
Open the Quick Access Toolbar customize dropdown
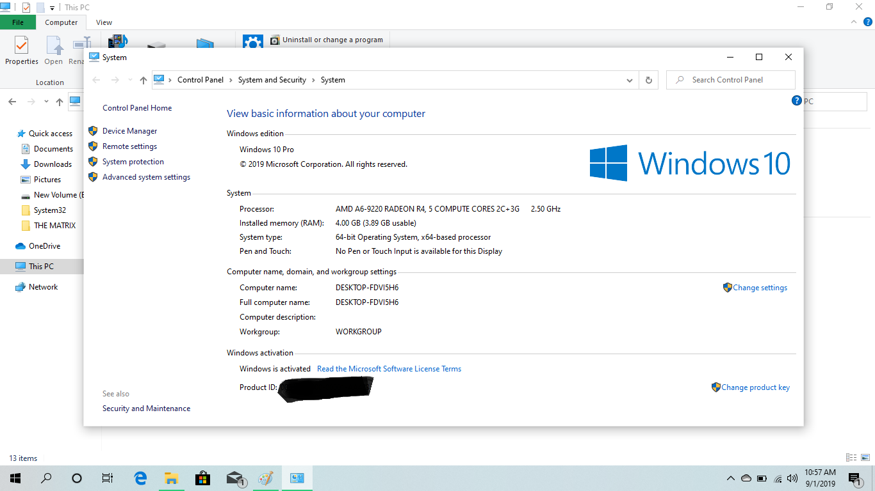[x=52, y=8]
